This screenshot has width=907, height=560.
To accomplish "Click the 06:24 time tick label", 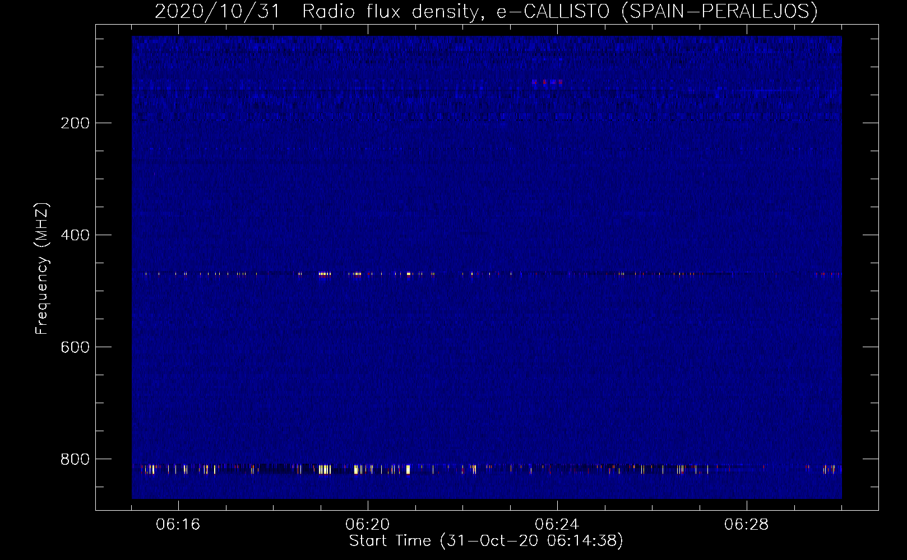I will pos(557,525).
